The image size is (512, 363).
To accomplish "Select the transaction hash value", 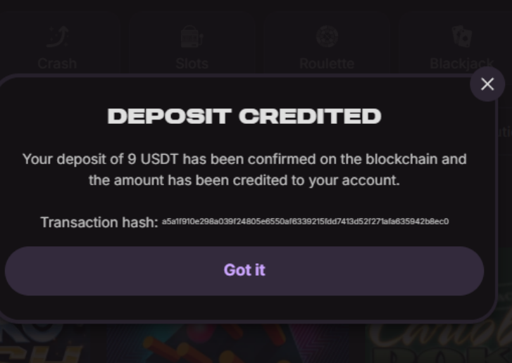I will 306,222.
